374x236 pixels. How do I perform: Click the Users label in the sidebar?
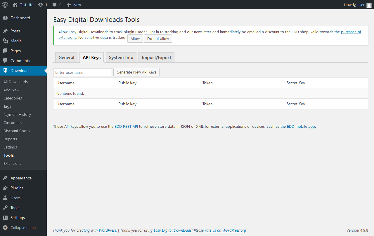[x=15, y=198]
